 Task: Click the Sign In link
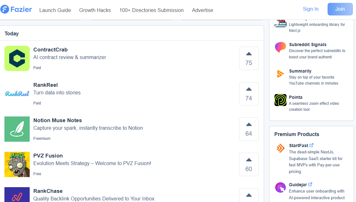[x=311, y=9]
